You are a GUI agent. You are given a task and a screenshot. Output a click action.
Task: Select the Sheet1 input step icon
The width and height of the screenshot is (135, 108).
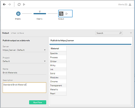pos(18,14)
